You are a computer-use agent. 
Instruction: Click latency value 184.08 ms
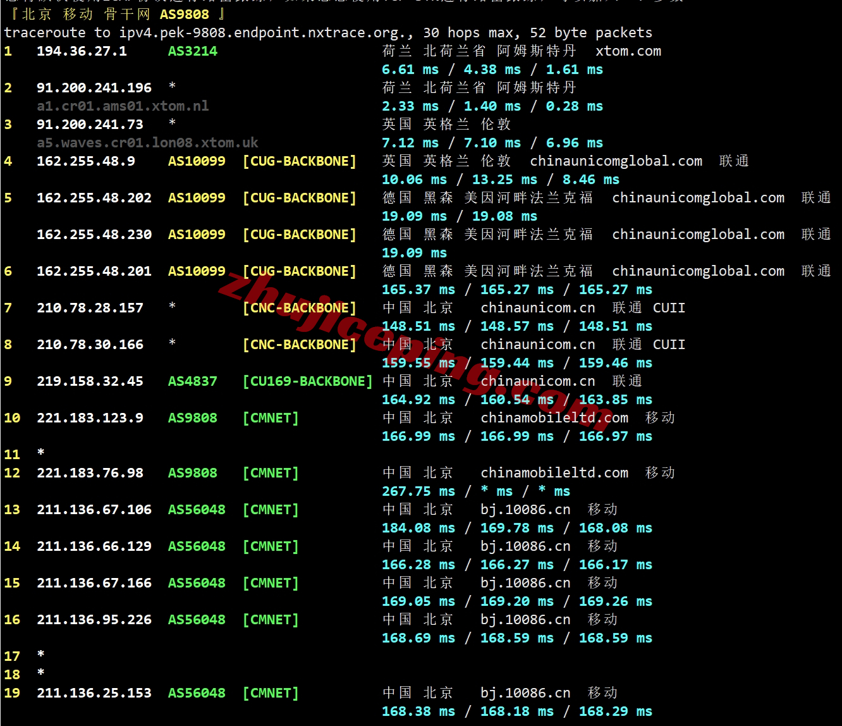(418, 528)
